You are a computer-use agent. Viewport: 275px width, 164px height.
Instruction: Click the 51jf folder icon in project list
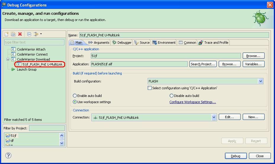8,135
